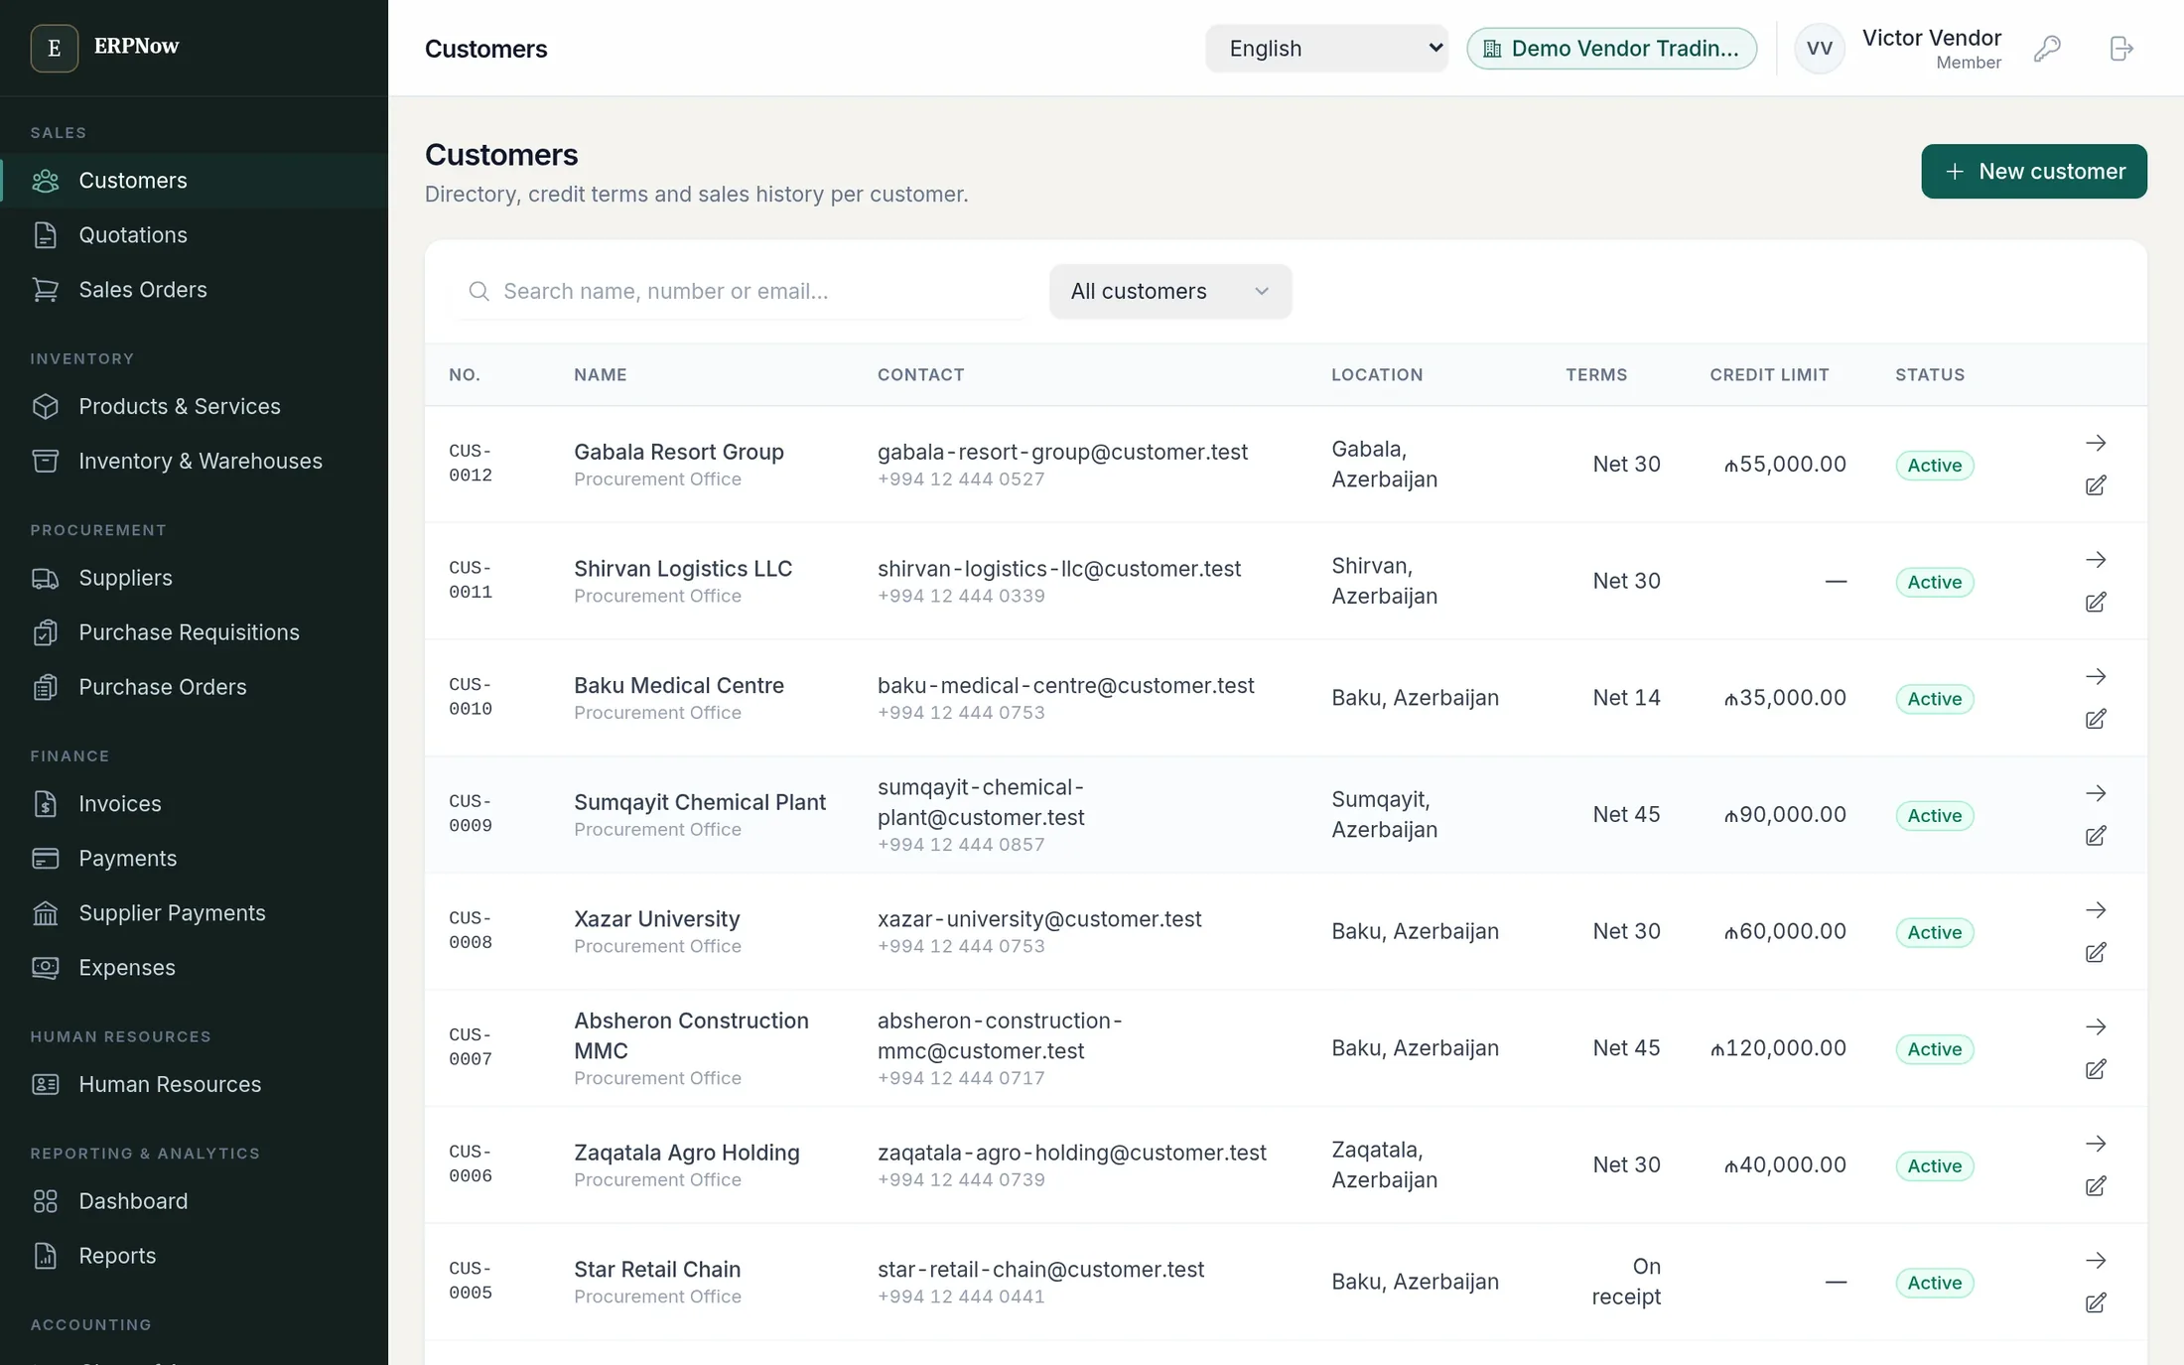Open Inventory & Warehouses page
Image resolution: width=2184 pixels, height=1365 pixels.
195,462
